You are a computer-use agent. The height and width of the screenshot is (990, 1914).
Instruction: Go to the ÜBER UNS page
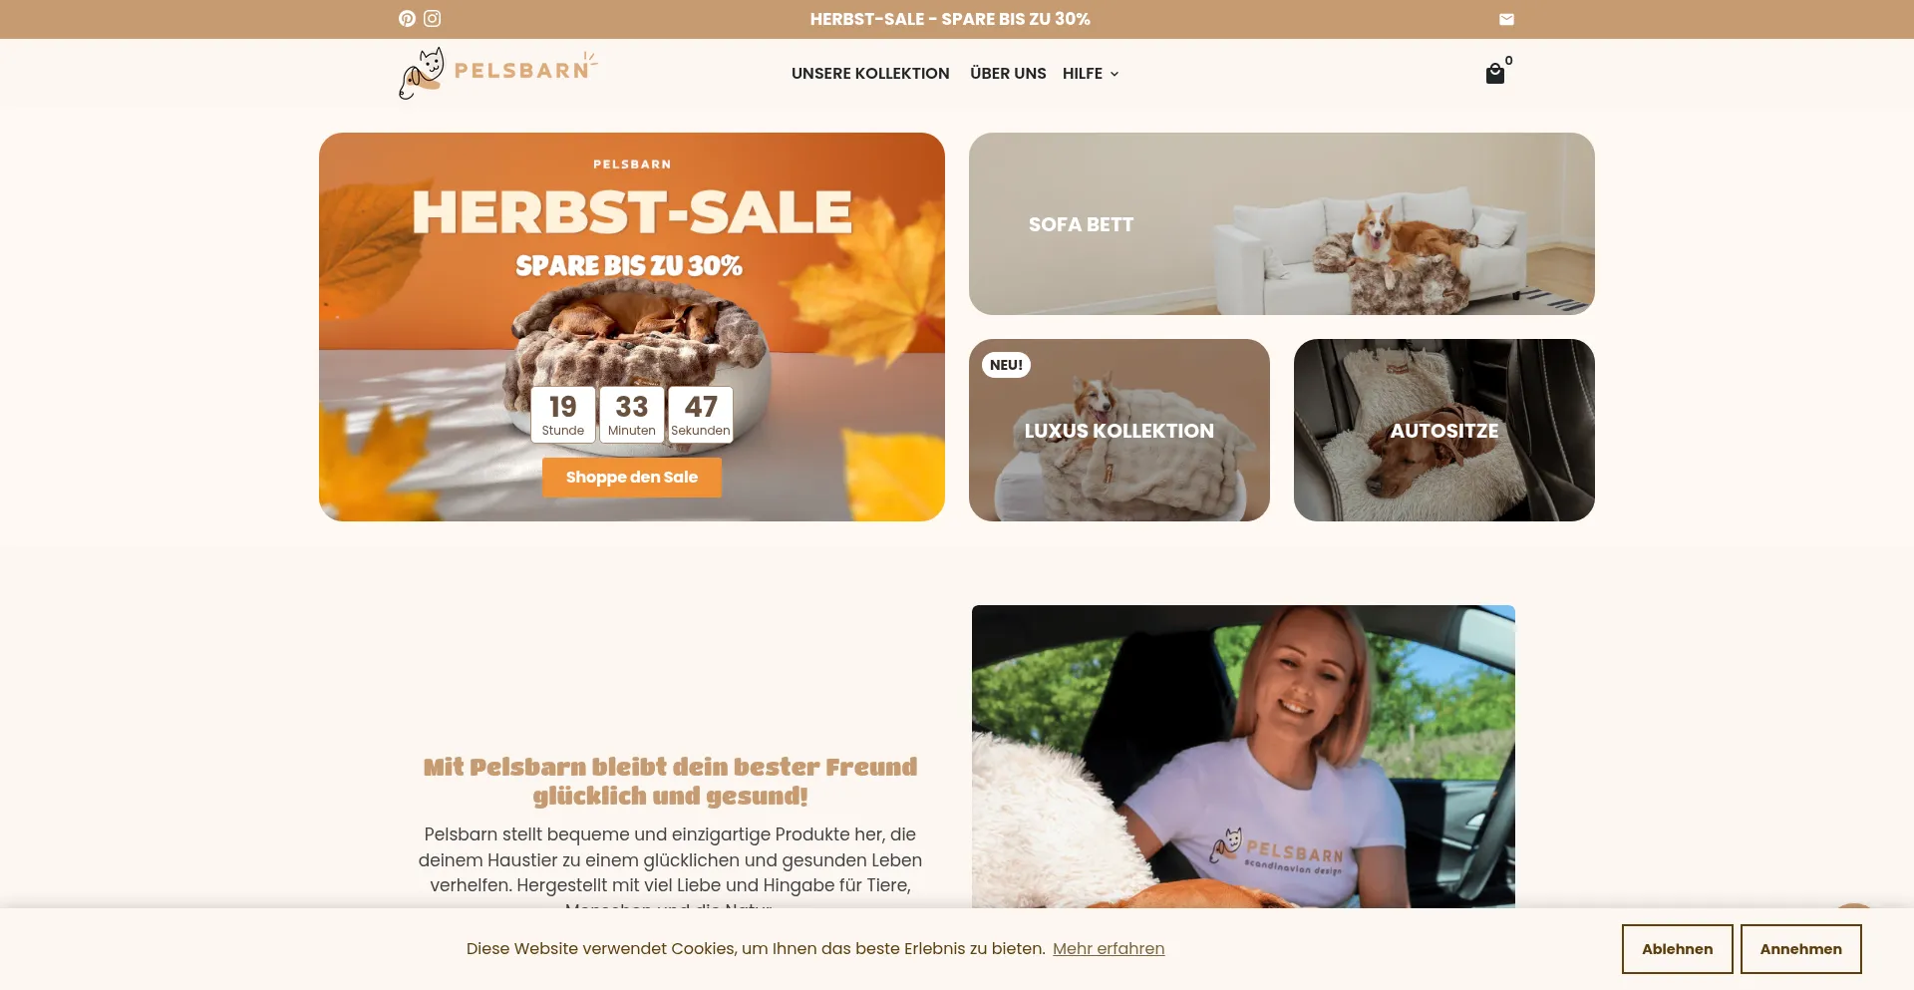point(1008,74)
